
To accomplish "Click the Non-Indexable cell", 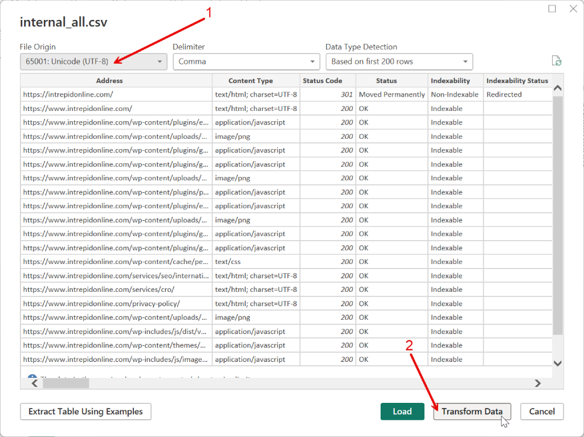I will tap(455, 94).
